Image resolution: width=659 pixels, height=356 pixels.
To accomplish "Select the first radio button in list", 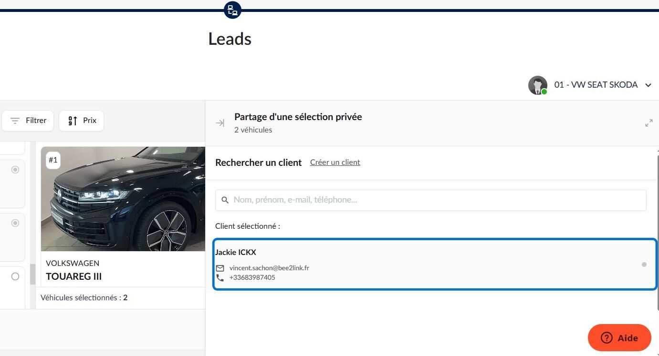I will click(15, 170).
